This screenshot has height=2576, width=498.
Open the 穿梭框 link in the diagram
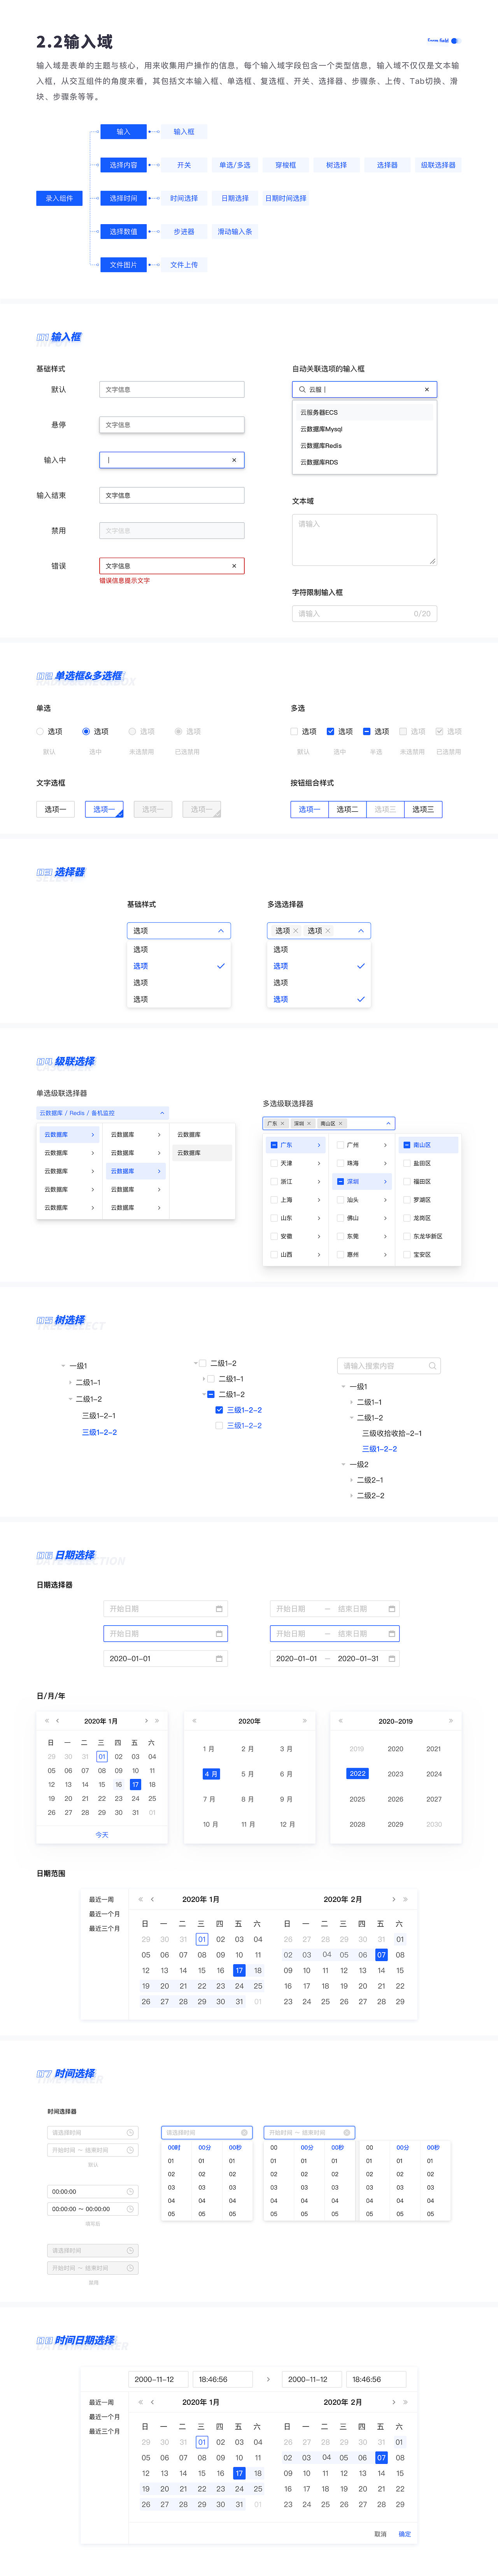point(286,165)
